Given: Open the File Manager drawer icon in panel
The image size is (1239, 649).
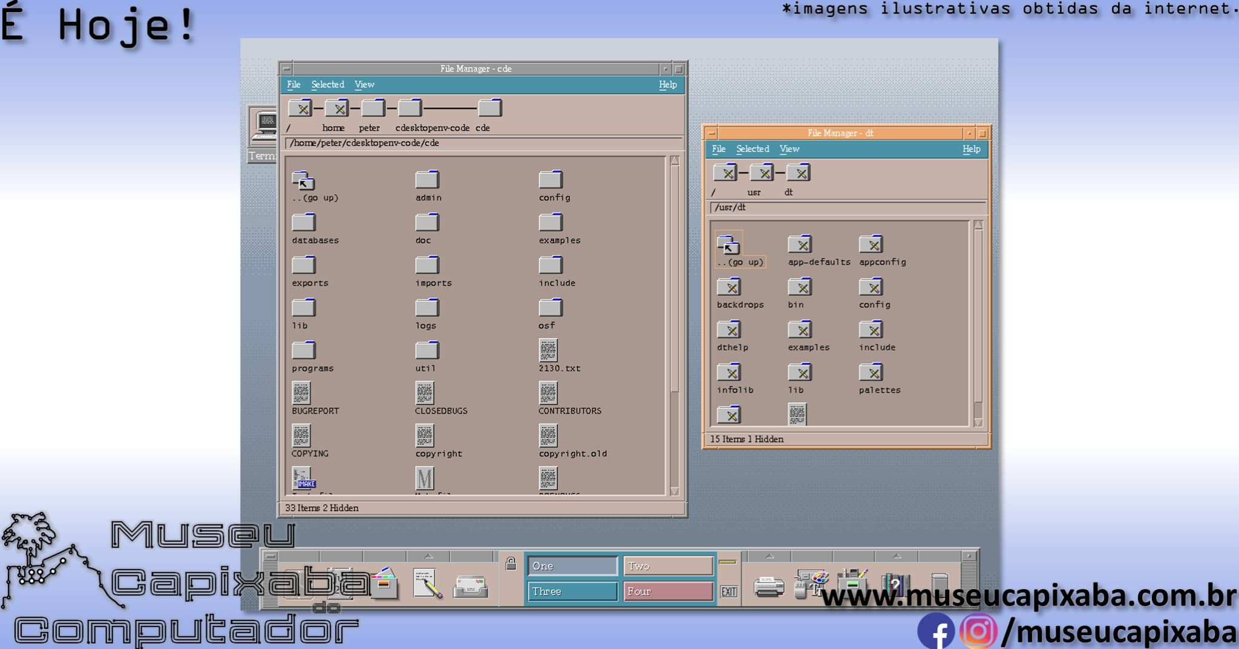Looking at the screenshot, I should click(x=384, y=583).
